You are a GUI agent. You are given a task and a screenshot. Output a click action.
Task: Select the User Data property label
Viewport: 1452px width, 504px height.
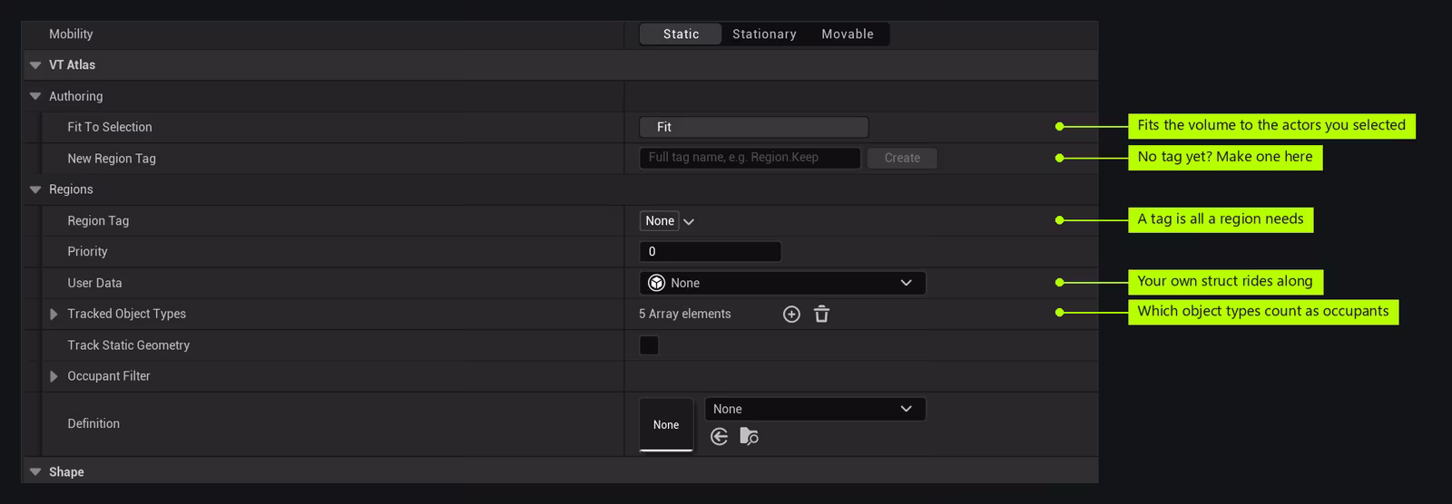pyautogui.click(x=94, y=283)
